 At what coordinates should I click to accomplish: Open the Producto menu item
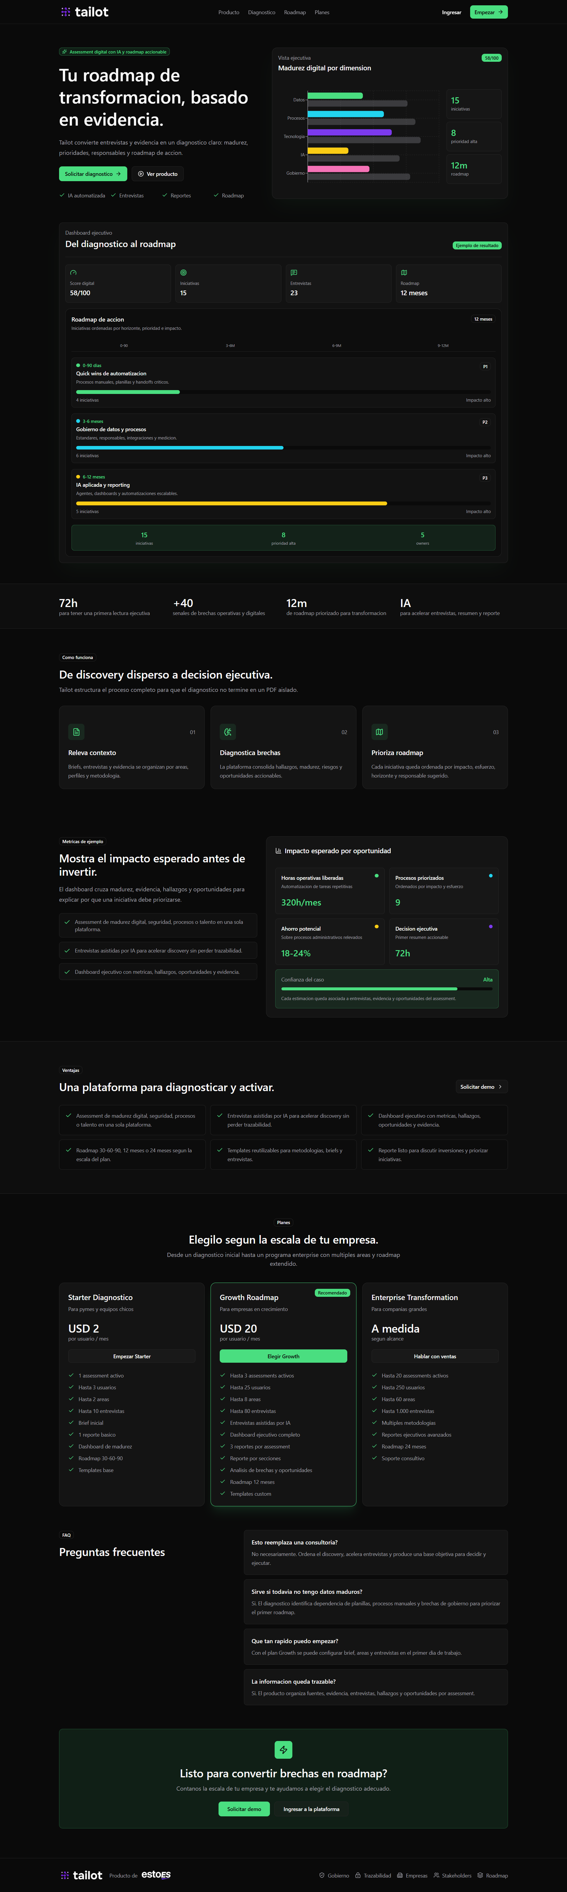(x=229, y=12)
